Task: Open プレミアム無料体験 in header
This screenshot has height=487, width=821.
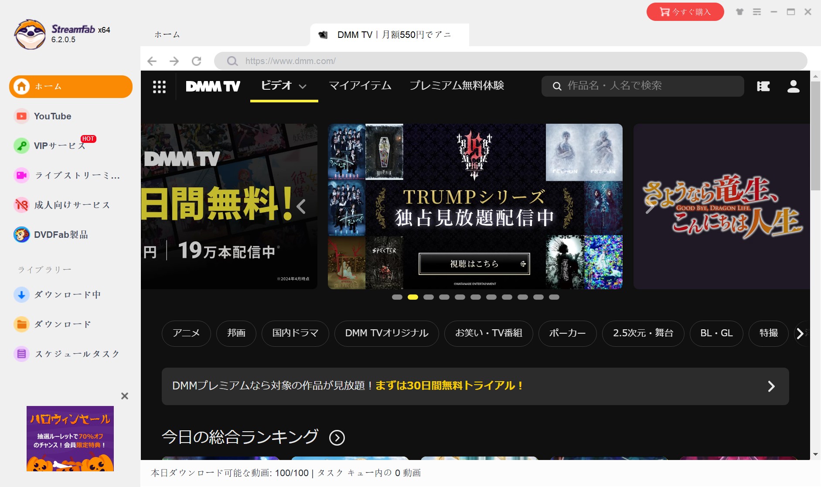Action: (x=456, y=86)
